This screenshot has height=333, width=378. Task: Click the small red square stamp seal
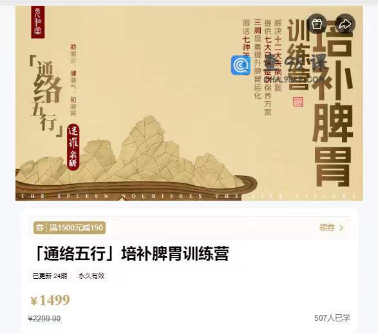[298, 101]
